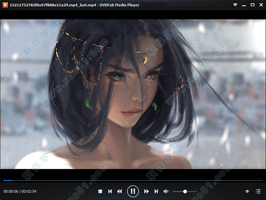The image size is (266, 200).
Task: Stop the video playback
Action: 100,192
